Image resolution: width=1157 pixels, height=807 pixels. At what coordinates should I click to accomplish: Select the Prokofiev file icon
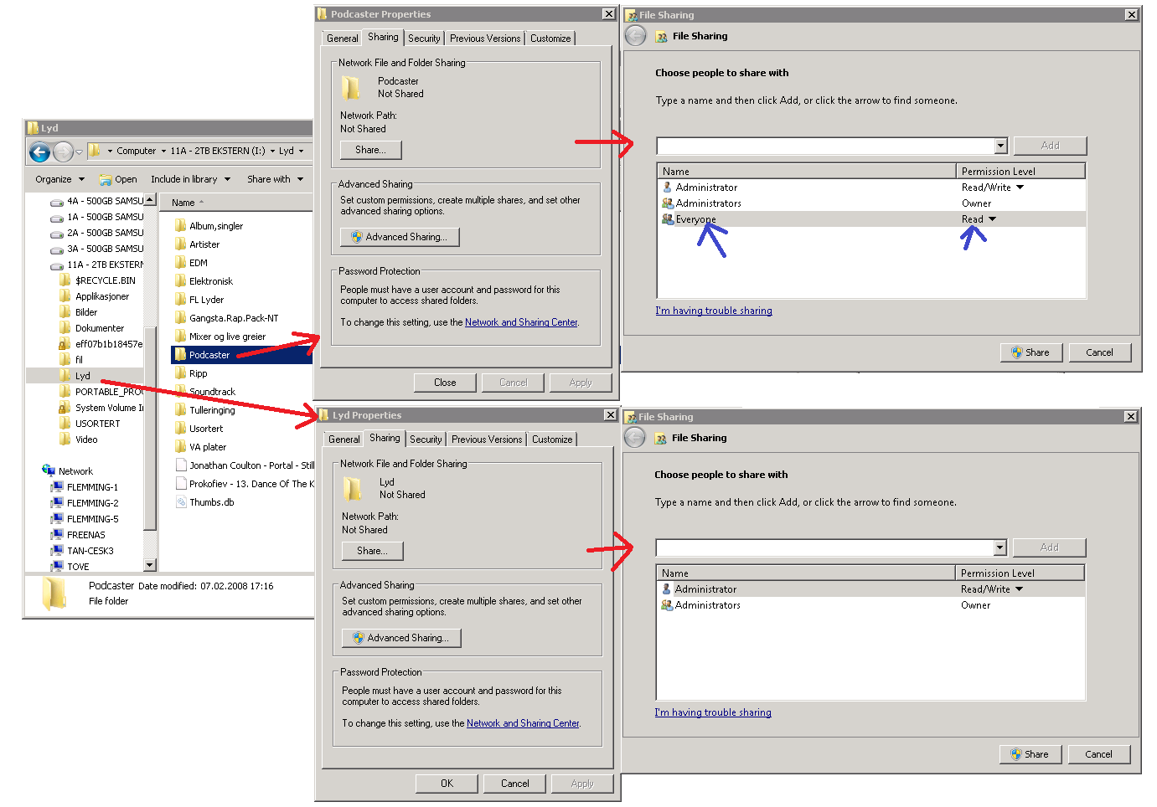(x=181, y=484)
